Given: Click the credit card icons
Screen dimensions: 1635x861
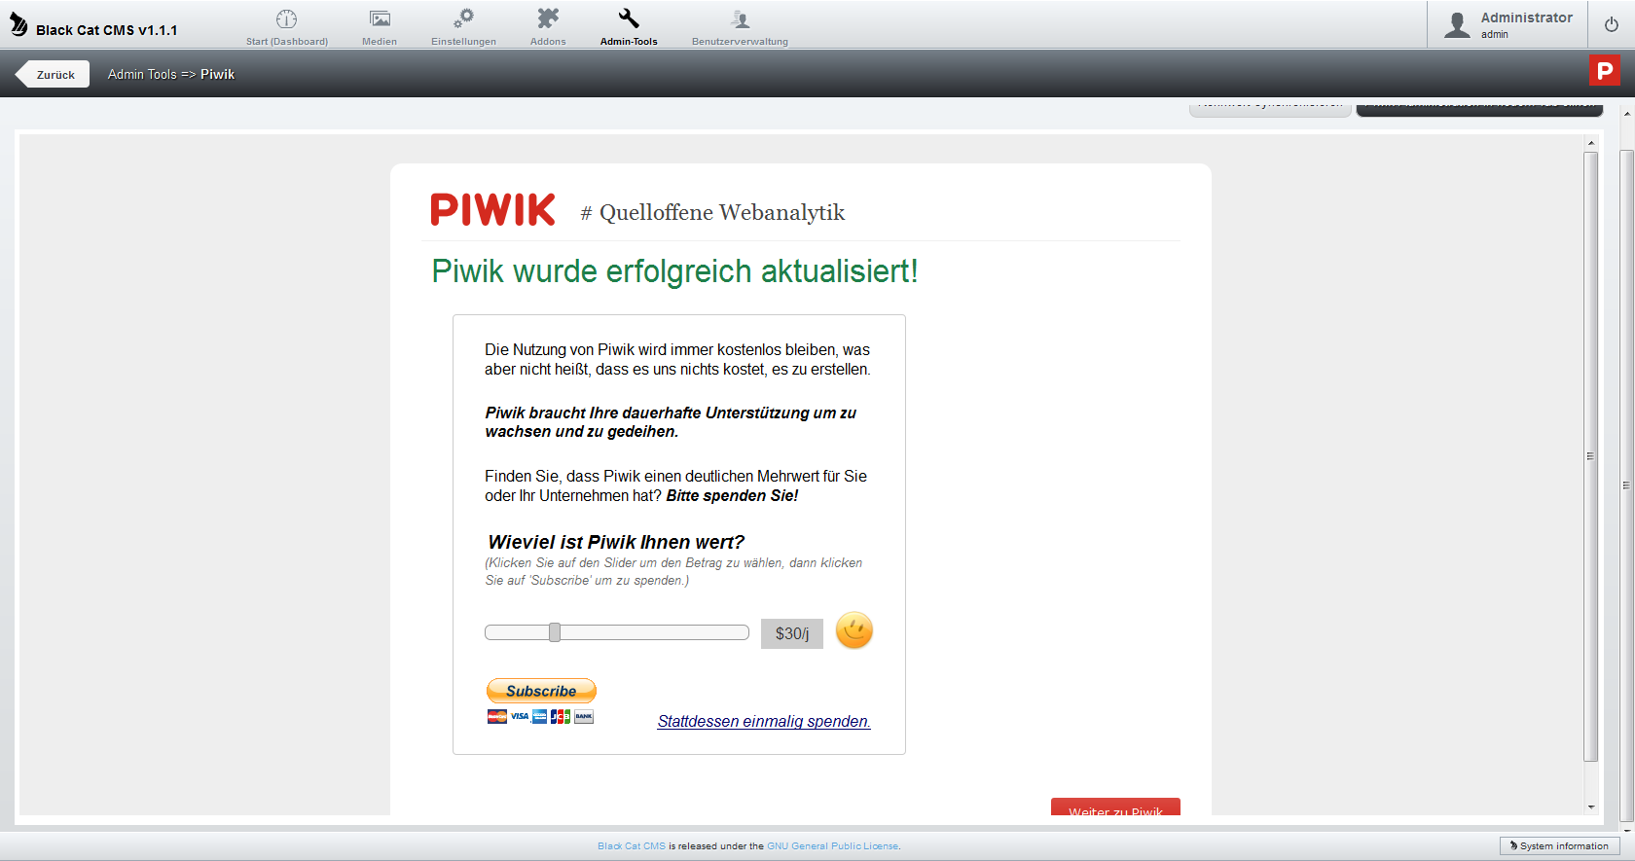Looking at the screenshot, I should (540, 717).
